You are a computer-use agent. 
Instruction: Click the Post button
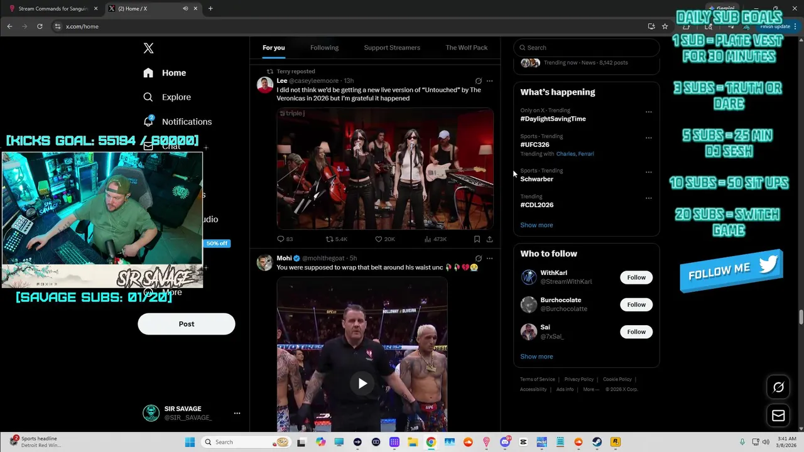click(x=187, y=324)
